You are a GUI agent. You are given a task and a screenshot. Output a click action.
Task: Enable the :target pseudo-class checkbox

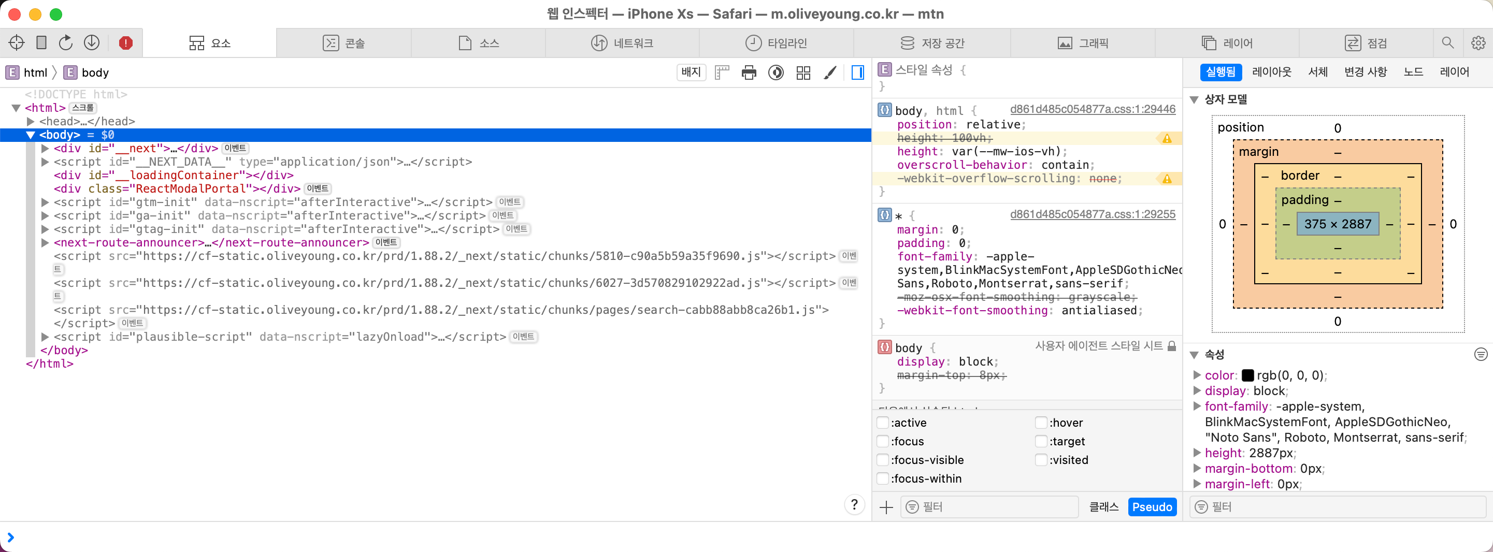tap(1041, 441)
